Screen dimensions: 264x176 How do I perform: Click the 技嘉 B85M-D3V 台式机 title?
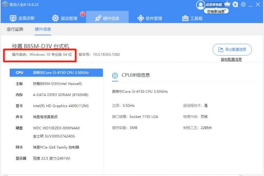point(40,46)
